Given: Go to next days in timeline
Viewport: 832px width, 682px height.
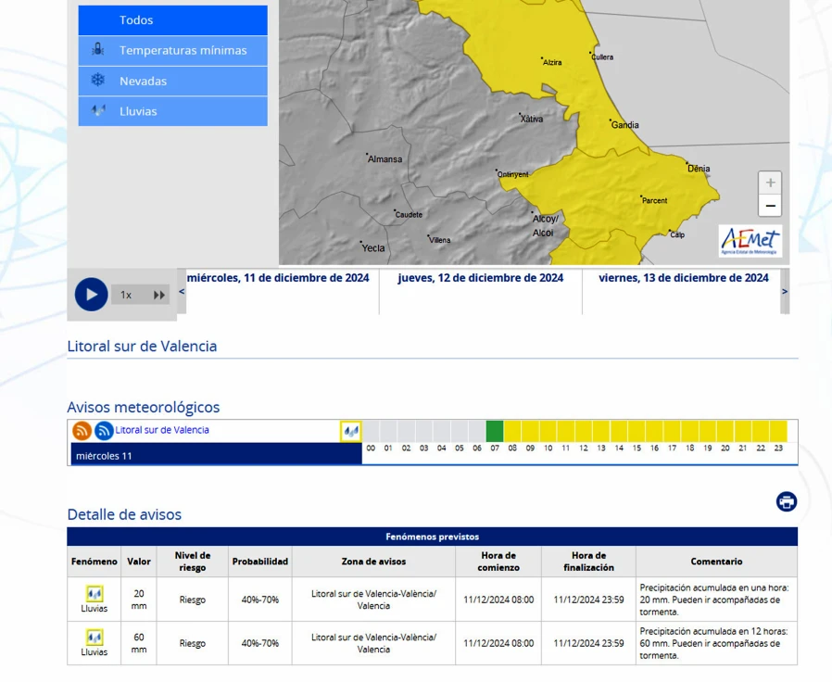Looking at the screenshot, I should [x=785, y=291].
